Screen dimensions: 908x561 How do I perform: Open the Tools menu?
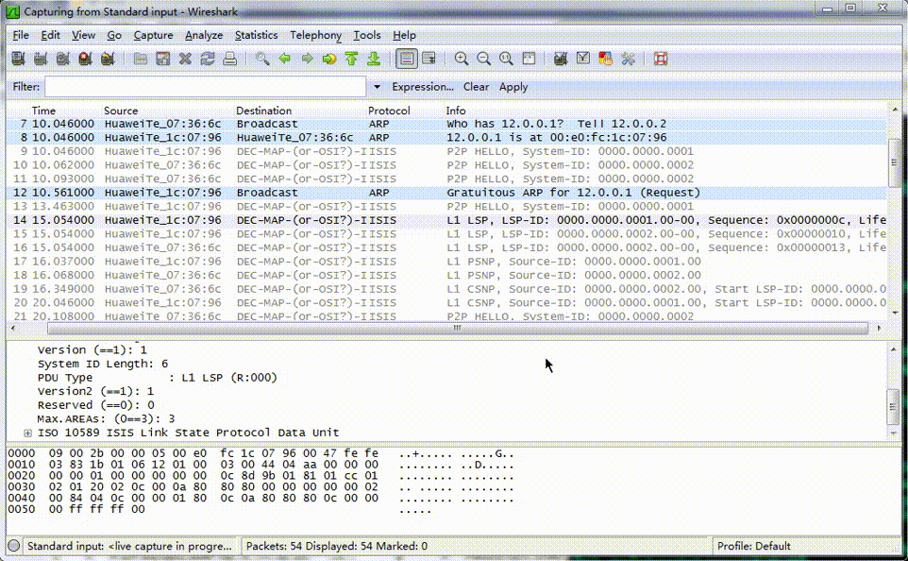click(367, 35)
